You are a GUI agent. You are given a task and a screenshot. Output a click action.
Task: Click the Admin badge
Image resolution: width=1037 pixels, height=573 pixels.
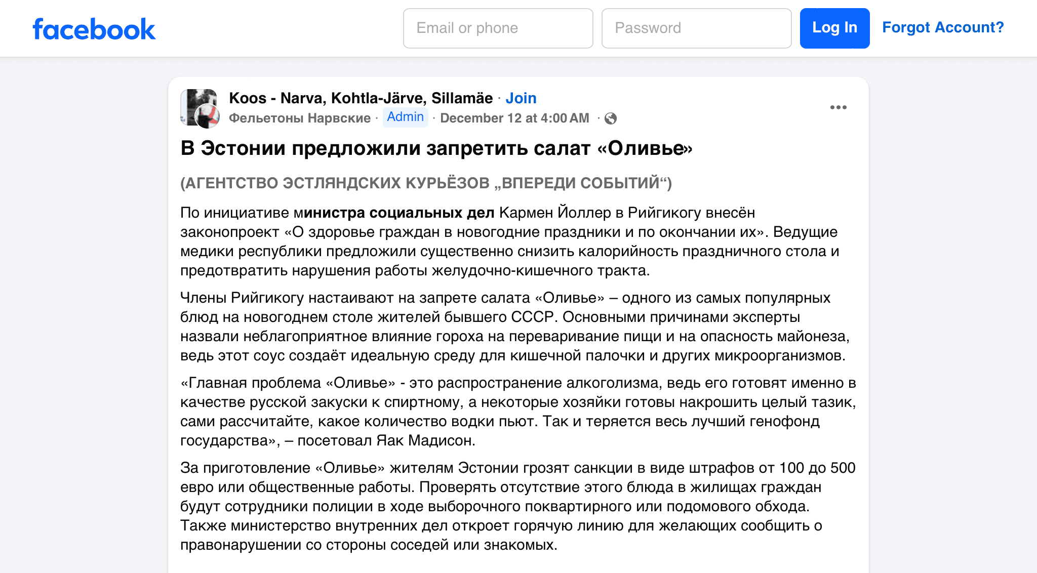coord(405,116)
